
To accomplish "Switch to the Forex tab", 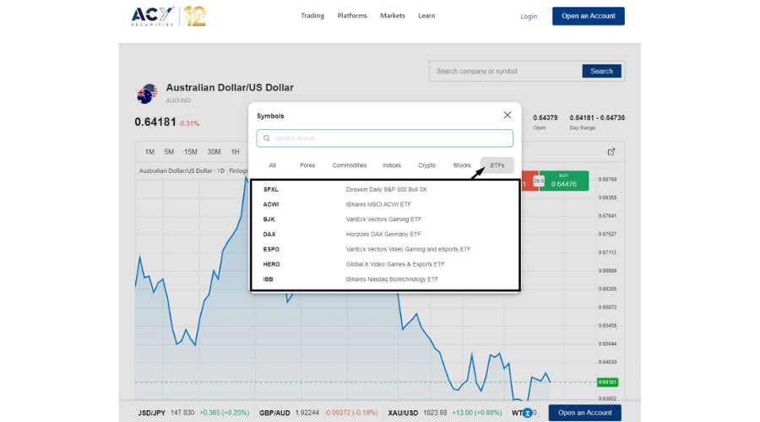I will [x=307, y=165].
